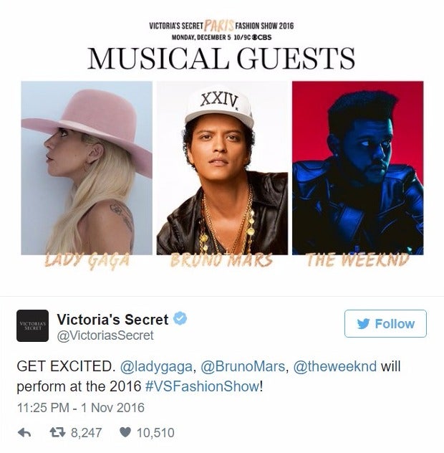Click the heart like icon
This screenshot has height=453, width=444.
pos(125,432)
